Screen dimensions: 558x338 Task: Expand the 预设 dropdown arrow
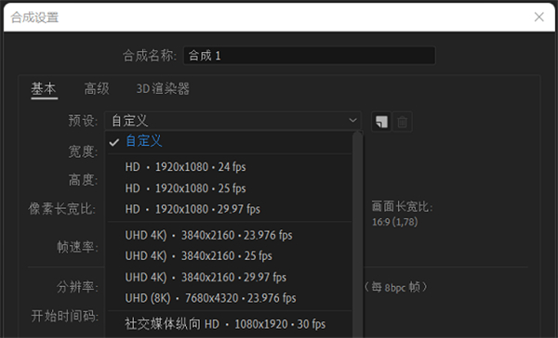(x=352, y=120)
